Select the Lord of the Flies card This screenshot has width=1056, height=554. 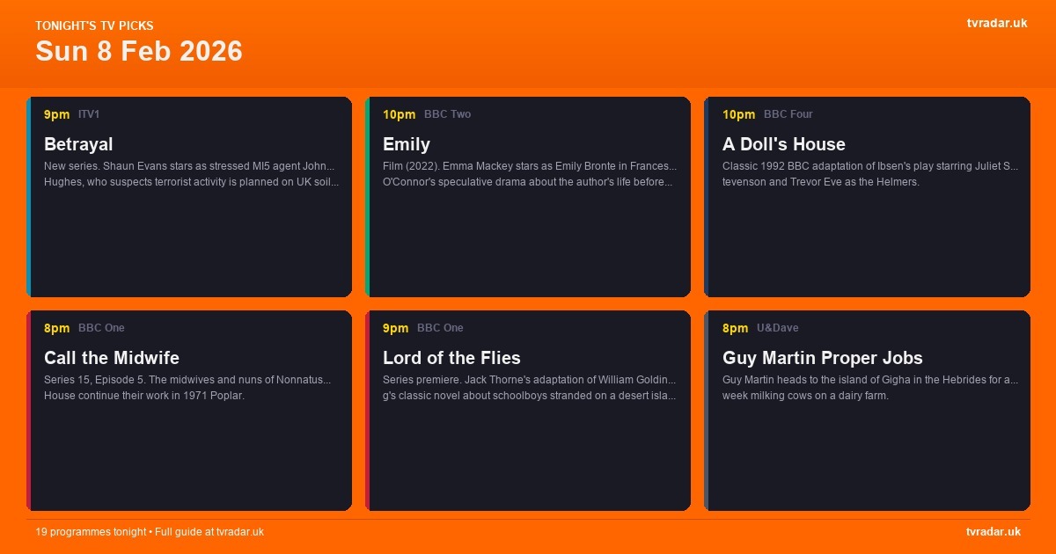[x=528, y=410]
